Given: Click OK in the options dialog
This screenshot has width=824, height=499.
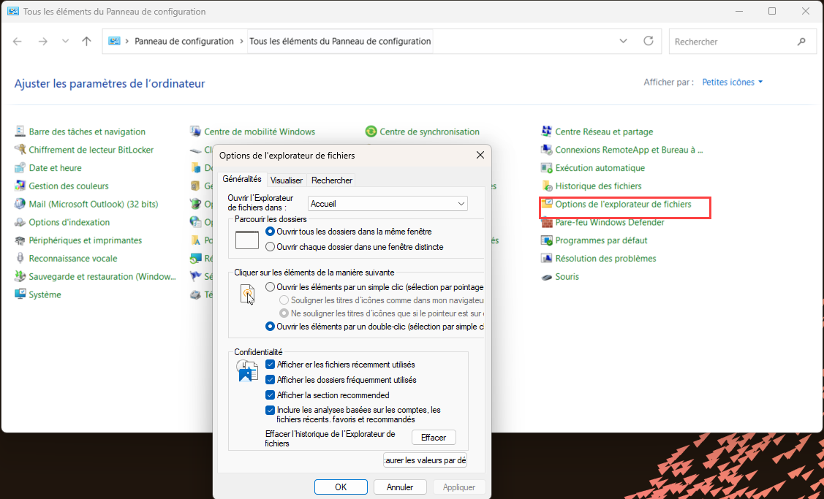Looking at the screenshot, I should pos(341,487).
